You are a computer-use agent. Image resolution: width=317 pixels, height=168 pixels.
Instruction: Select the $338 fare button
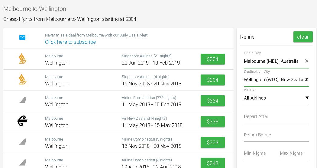(212, 142)
